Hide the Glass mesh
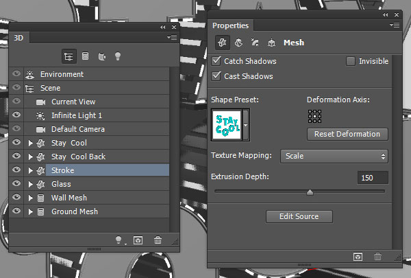 click(x=16, y=183)
